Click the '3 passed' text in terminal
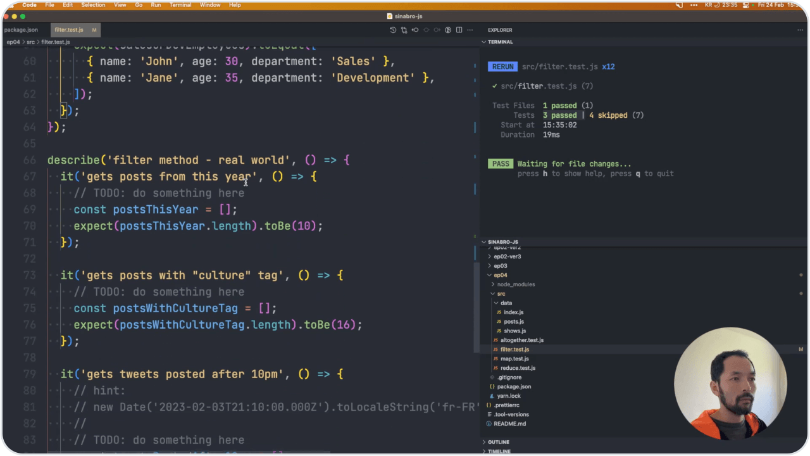Screen dimensions: 810x456 [x=559, y=115]
